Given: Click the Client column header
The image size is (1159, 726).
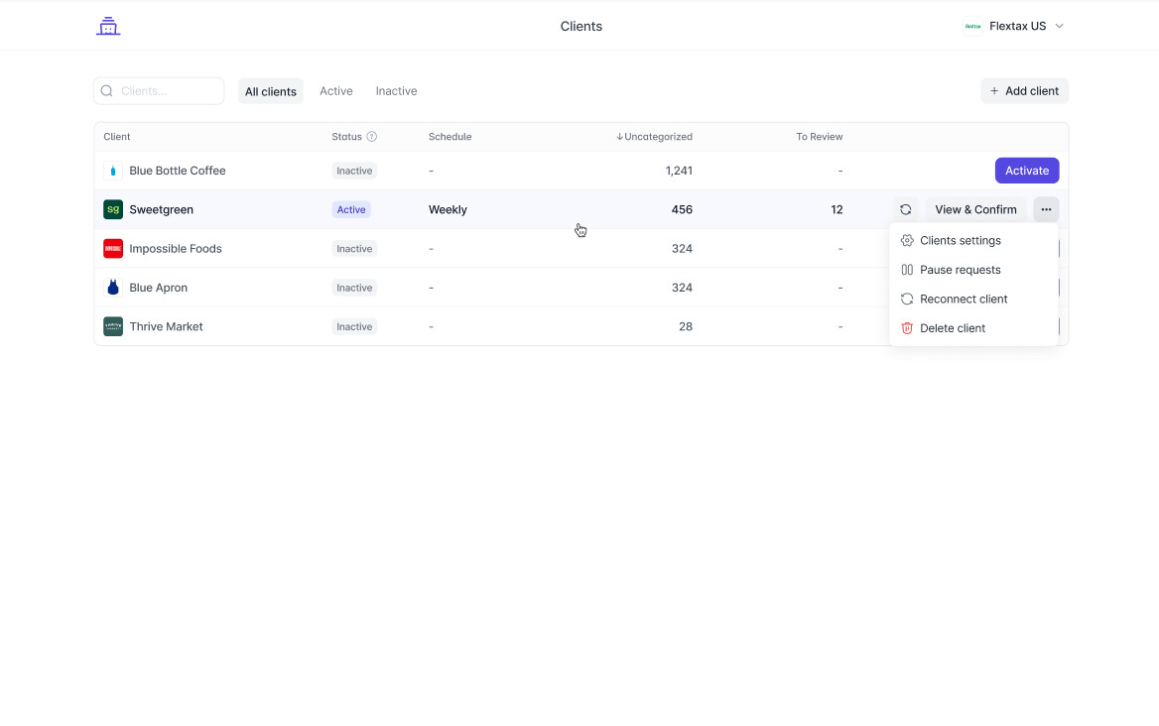Looking at the screenshot, I should point(117,137).
